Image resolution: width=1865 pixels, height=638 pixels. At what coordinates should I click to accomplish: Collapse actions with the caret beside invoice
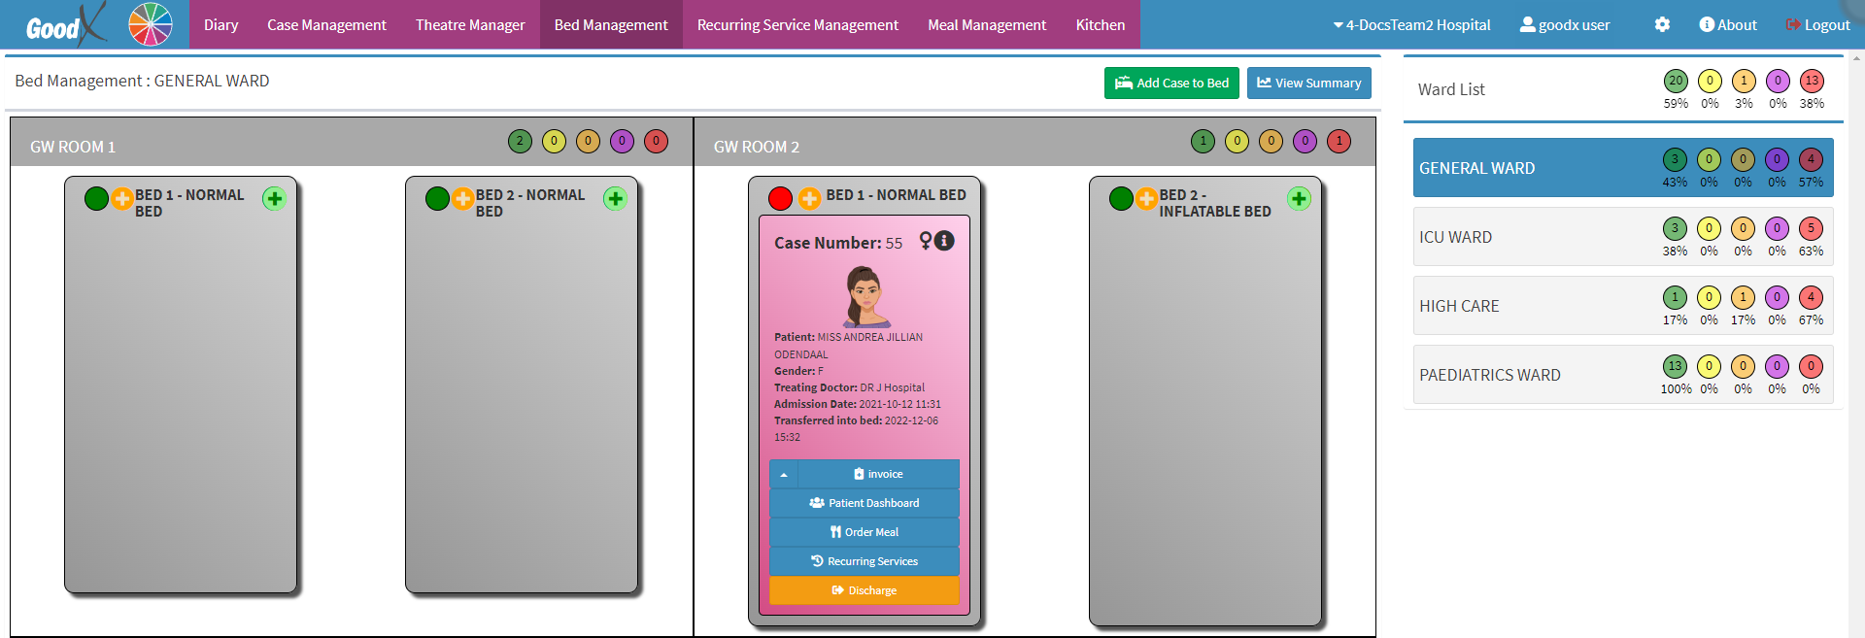coord(784,474)
